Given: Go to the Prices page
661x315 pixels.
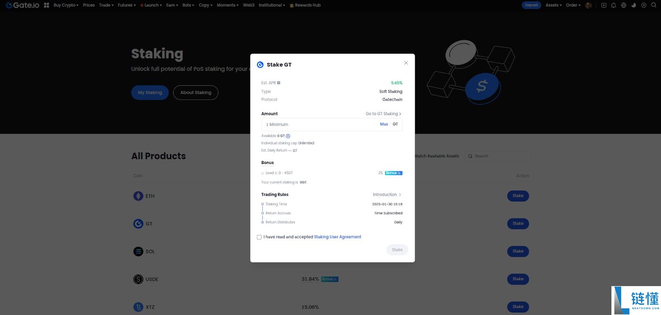Looking at the screenshot, I should [x=89, y=5].
